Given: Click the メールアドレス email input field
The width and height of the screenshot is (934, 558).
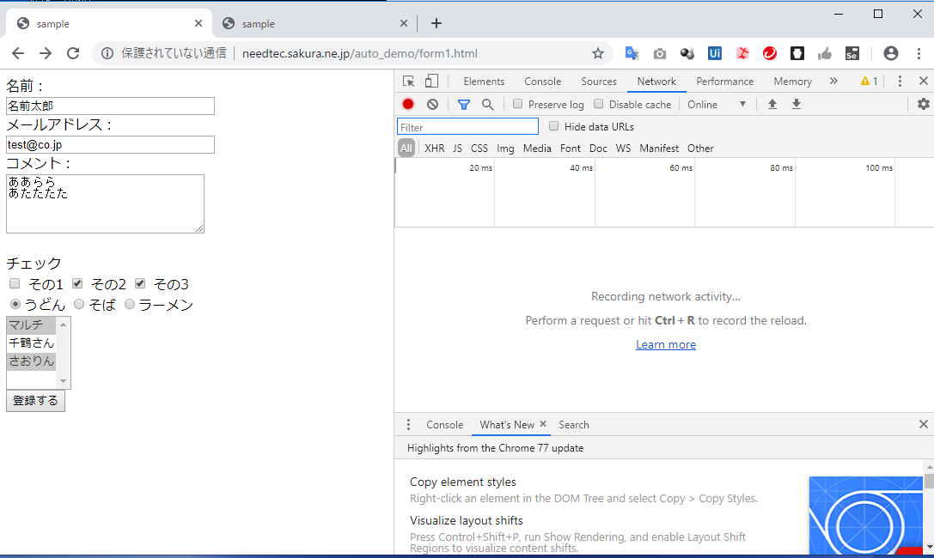Looking at the screenshot, I should [110, 144].
